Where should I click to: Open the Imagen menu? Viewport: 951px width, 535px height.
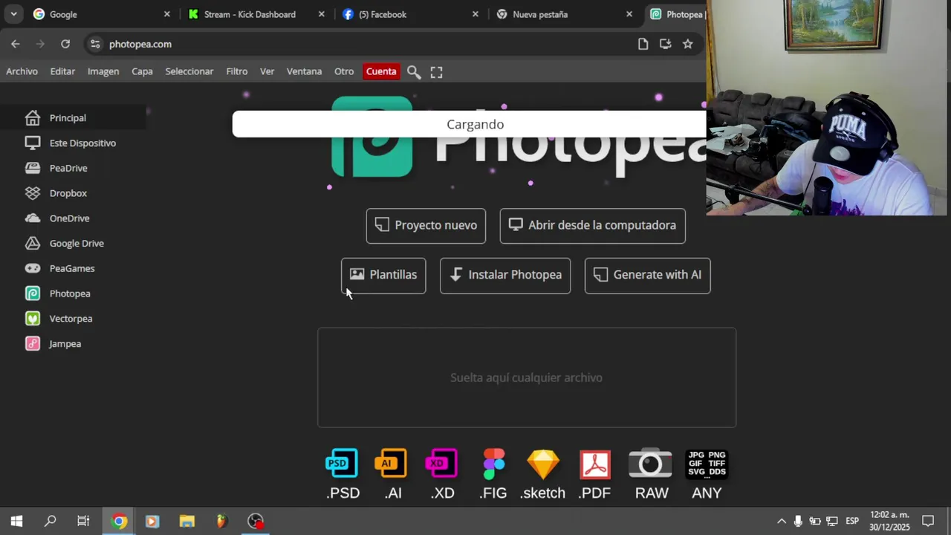coord(103,71)
